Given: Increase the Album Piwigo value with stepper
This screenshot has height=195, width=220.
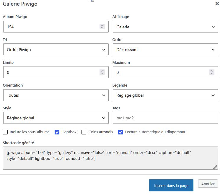Looking at the screenshot, I should click(x=102, y=25).
